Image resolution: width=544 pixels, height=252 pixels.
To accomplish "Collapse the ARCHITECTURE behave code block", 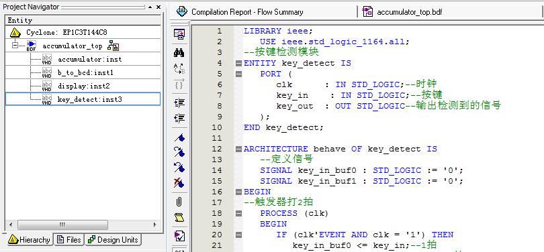I will click(238, 149).
